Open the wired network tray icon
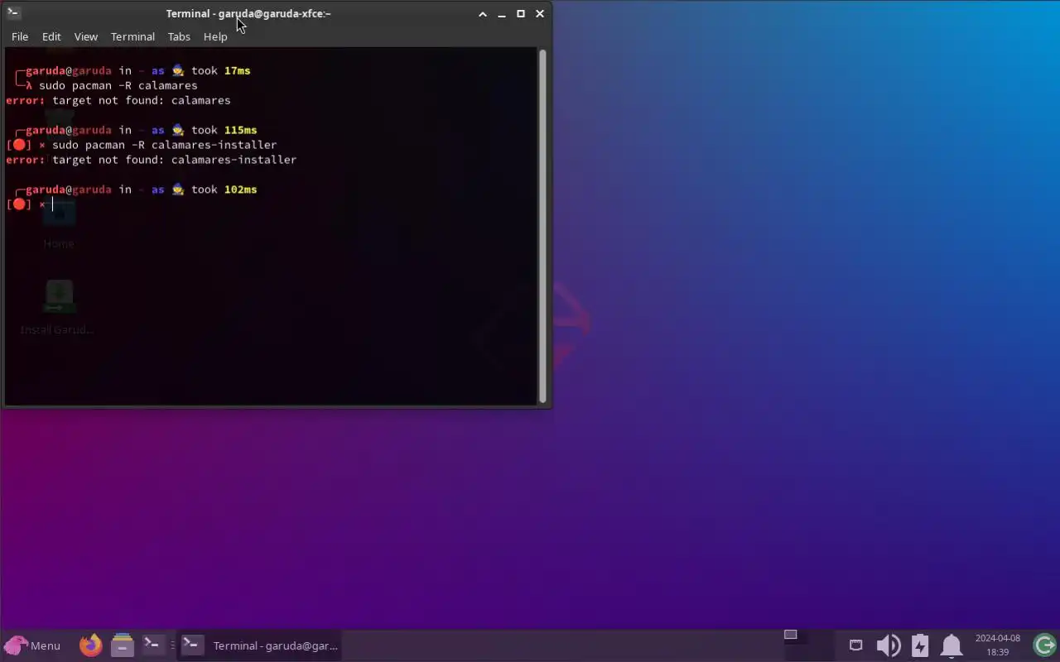Image resolution: width=1060 pixels, height=662 pixels. (855, 645)
